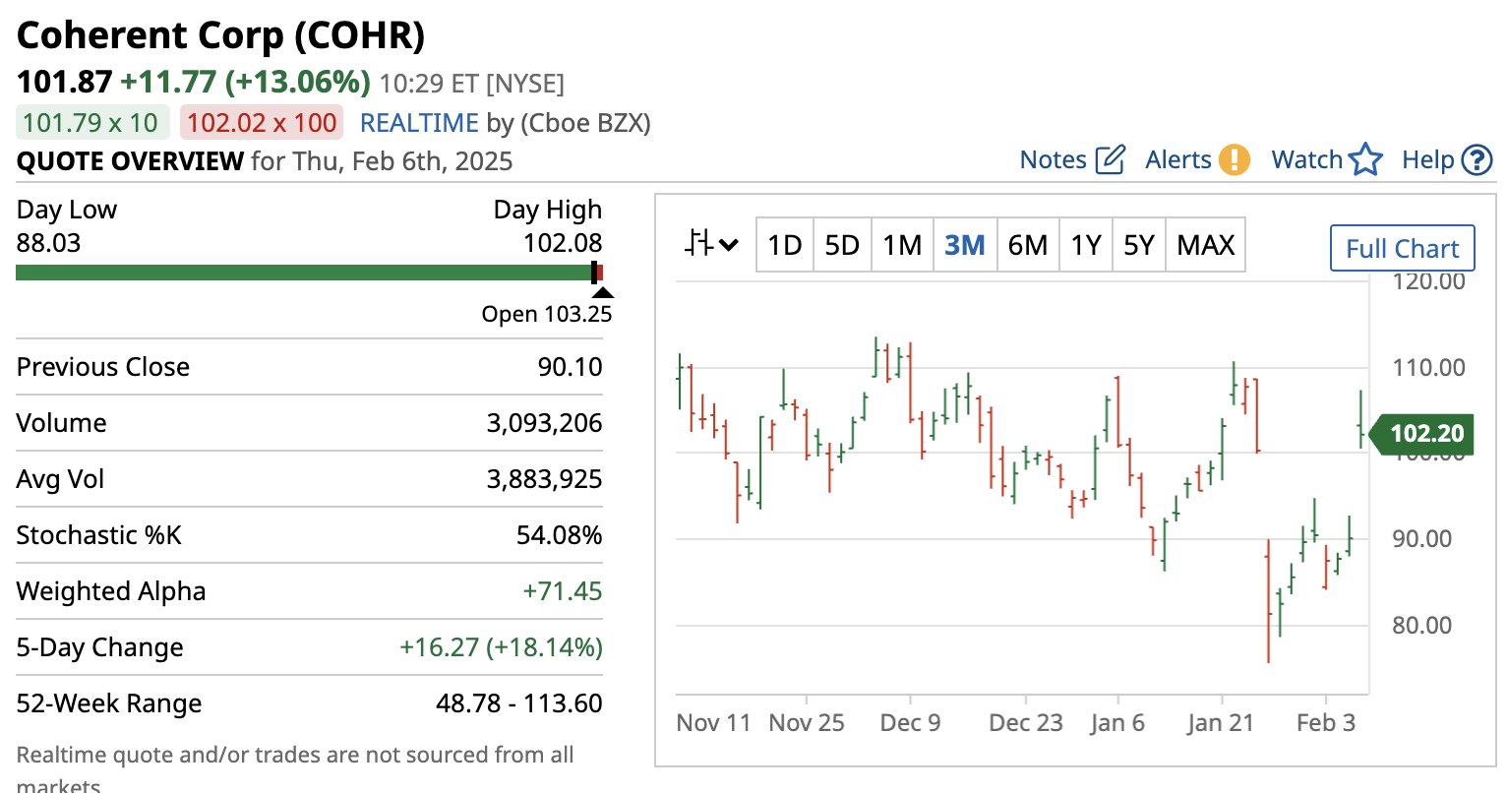This screenshot has height=793, width=1507.
Task: Click the black Open price triangle marker
Action: 602,292
